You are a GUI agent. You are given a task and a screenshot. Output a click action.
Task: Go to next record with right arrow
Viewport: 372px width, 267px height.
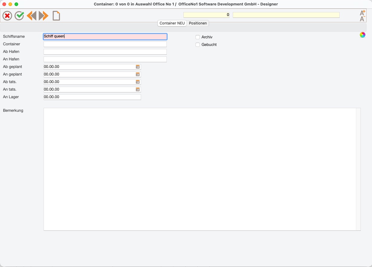[44, 16]
